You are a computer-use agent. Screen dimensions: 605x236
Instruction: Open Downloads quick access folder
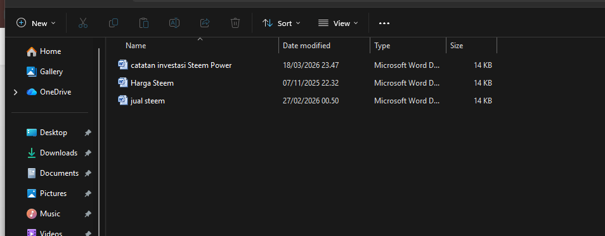click(58, 153)
